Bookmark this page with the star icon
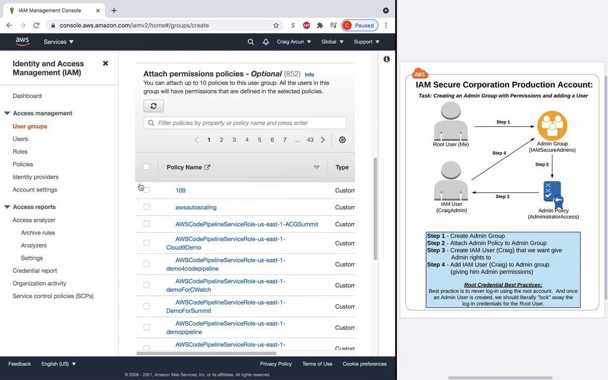The image size is (608, 380). [276, 25]
